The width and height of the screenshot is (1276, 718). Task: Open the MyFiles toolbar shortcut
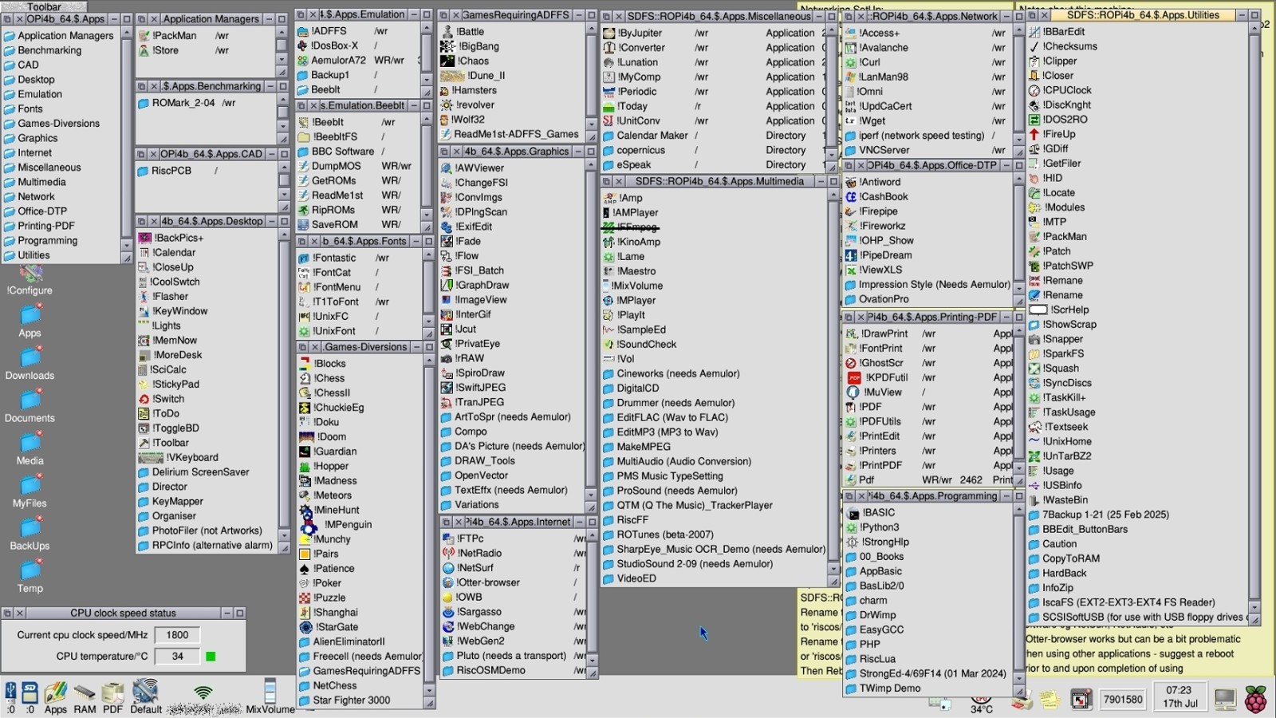click(30, 491)
